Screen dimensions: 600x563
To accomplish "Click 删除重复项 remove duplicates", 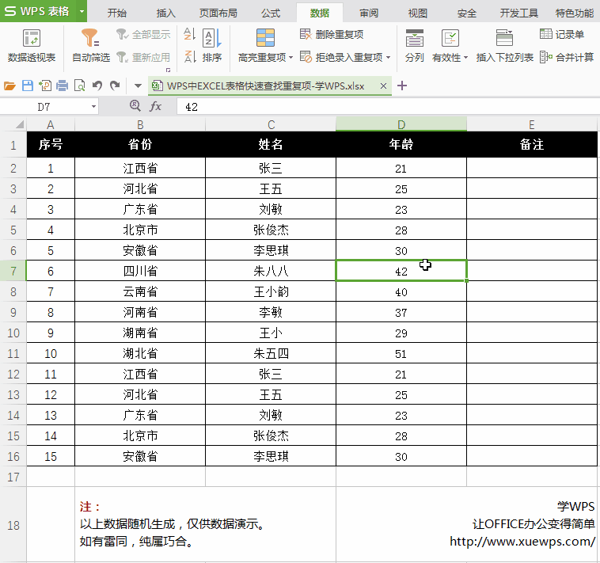I will 332,35.
